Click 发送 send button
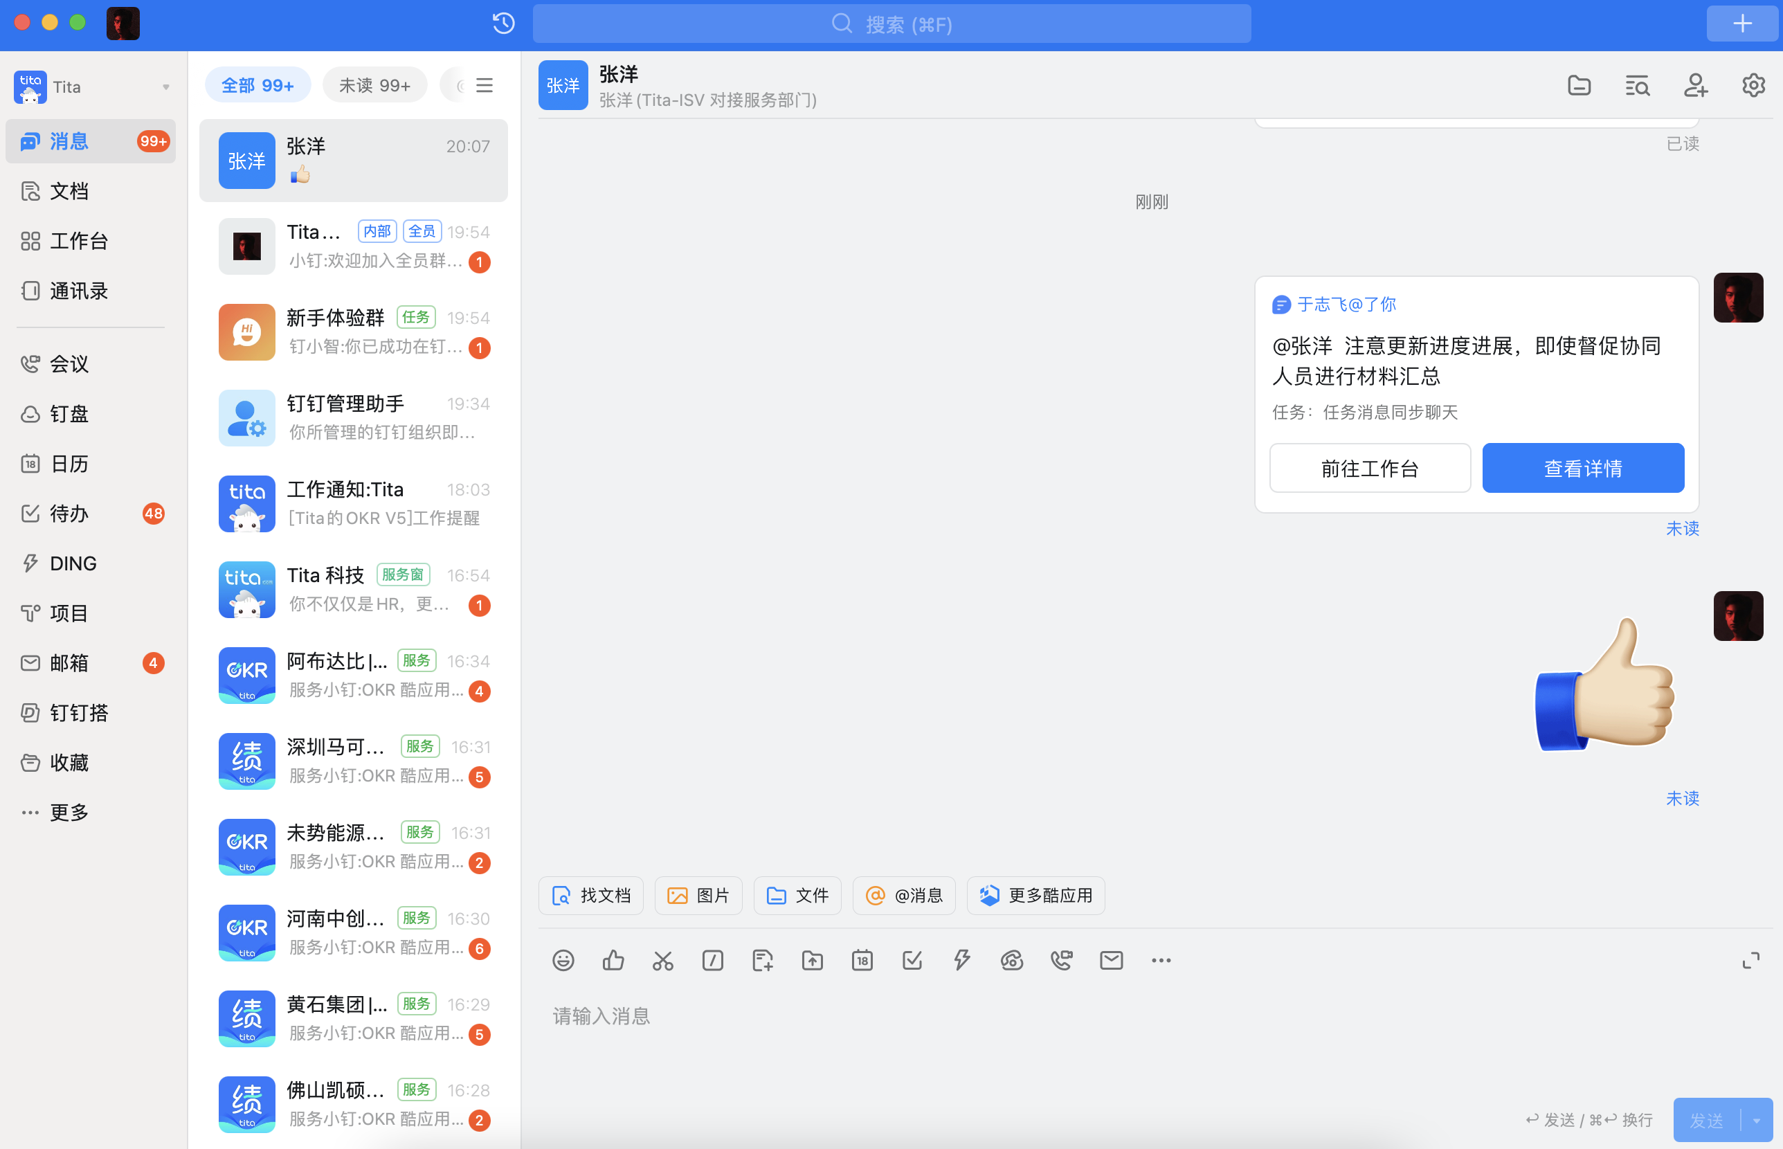The height and width of the screenshot is (1149, 1783). click(x=1707, y=1120)
